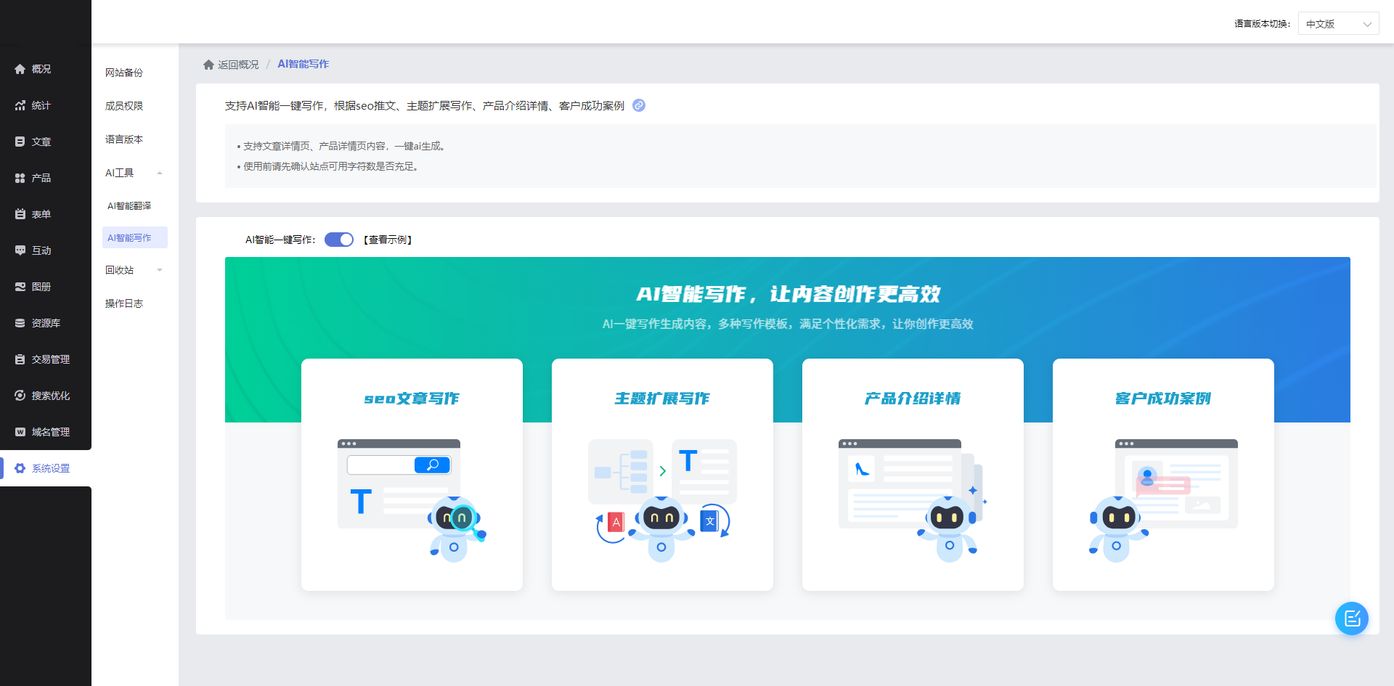Click the 【查看示例】 link
The width and height of the screenshot is (1394, 686).
pos(388,240)
